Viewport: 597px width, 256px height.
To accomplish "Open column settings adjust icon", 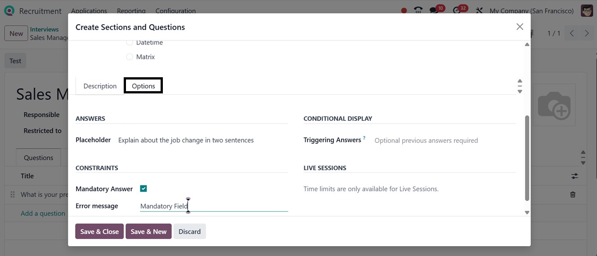I will (x=575, y=176).
